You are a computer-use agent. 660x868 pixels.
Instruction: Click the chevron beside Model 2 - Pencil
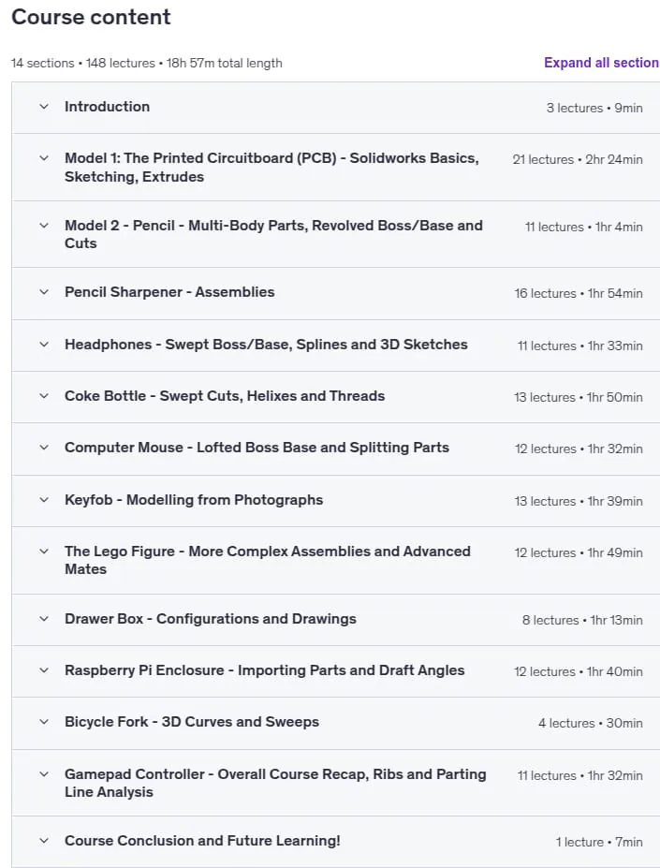44,226
